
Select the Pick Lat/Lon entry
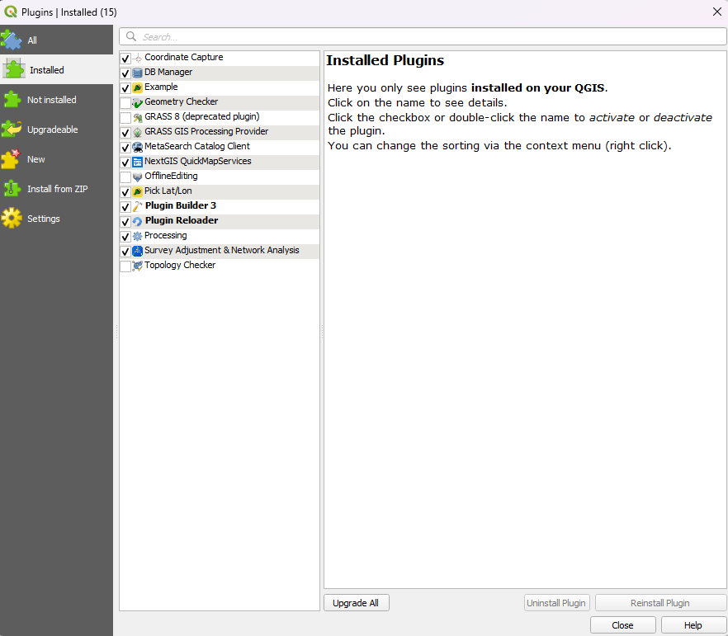[x=220, y=191]
